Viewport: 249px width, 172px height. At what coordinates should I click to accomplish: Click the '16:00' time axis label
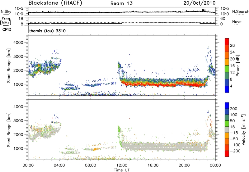point(153,165)
